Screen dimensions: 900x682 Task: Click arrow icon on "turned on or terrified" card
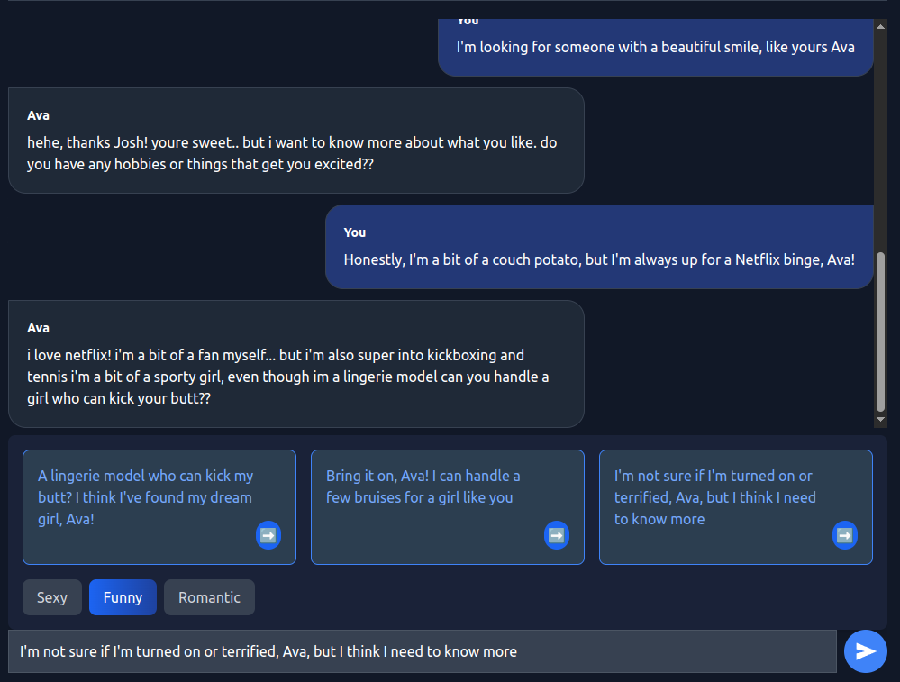[x=844, y=534]
